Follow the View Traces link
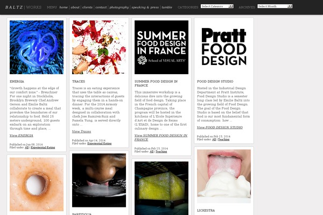The width and height of the screenshot is (323, 215). (x=81, y=132)
